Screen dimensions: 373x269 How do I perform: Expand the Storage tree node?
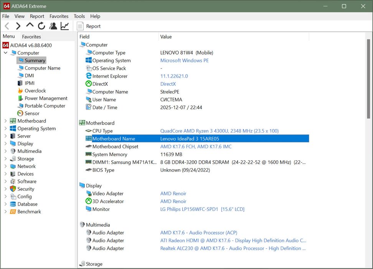[5, 159]
